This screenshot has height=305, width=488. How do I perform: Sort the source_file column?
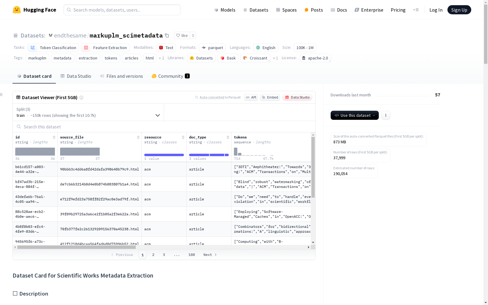[x=138, y=137]
